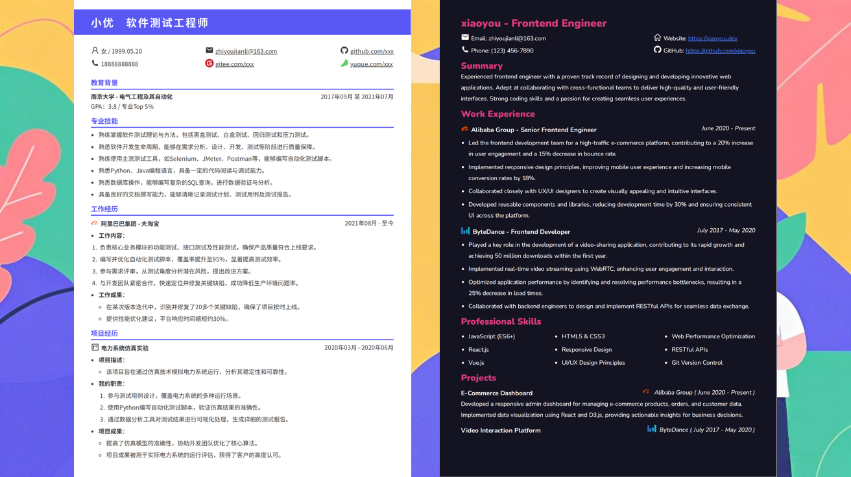Click the xiaoyou - Frontend Engineer title

pyautogui.click(x=534, y=23)
